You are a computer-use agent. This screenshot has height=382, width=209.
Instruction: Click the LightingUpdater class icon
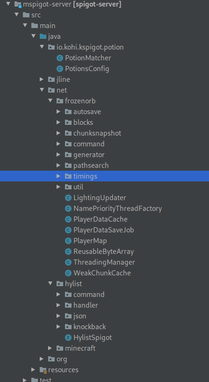pos(68,198)
